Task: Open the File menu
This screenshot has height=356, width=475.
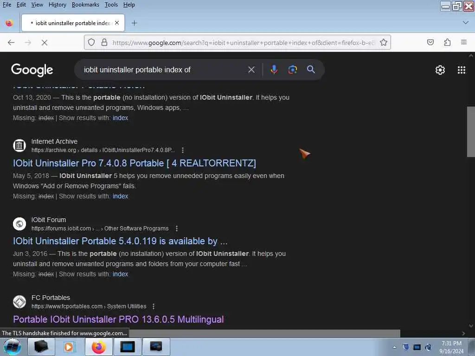Action: [x=6, y=5]
